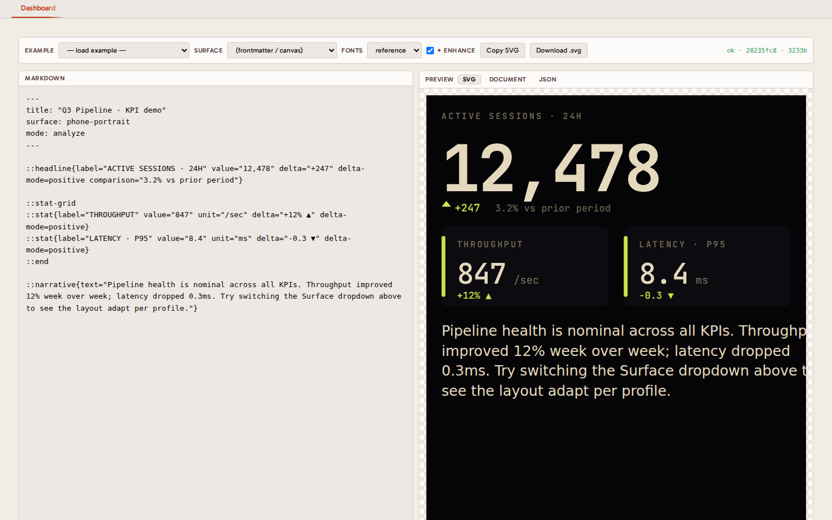
Task: Click the 'FONTS' label in toolbar
Action: (352, 50)
